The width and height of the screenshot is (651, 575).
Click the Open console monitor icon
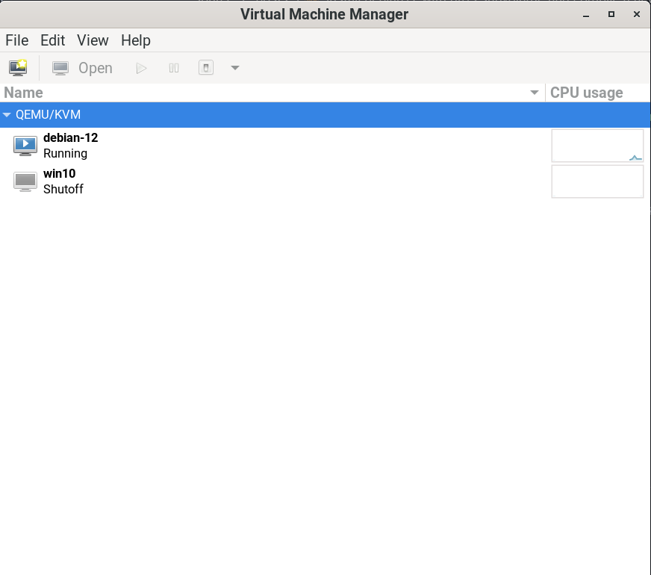tap(60, 68)
